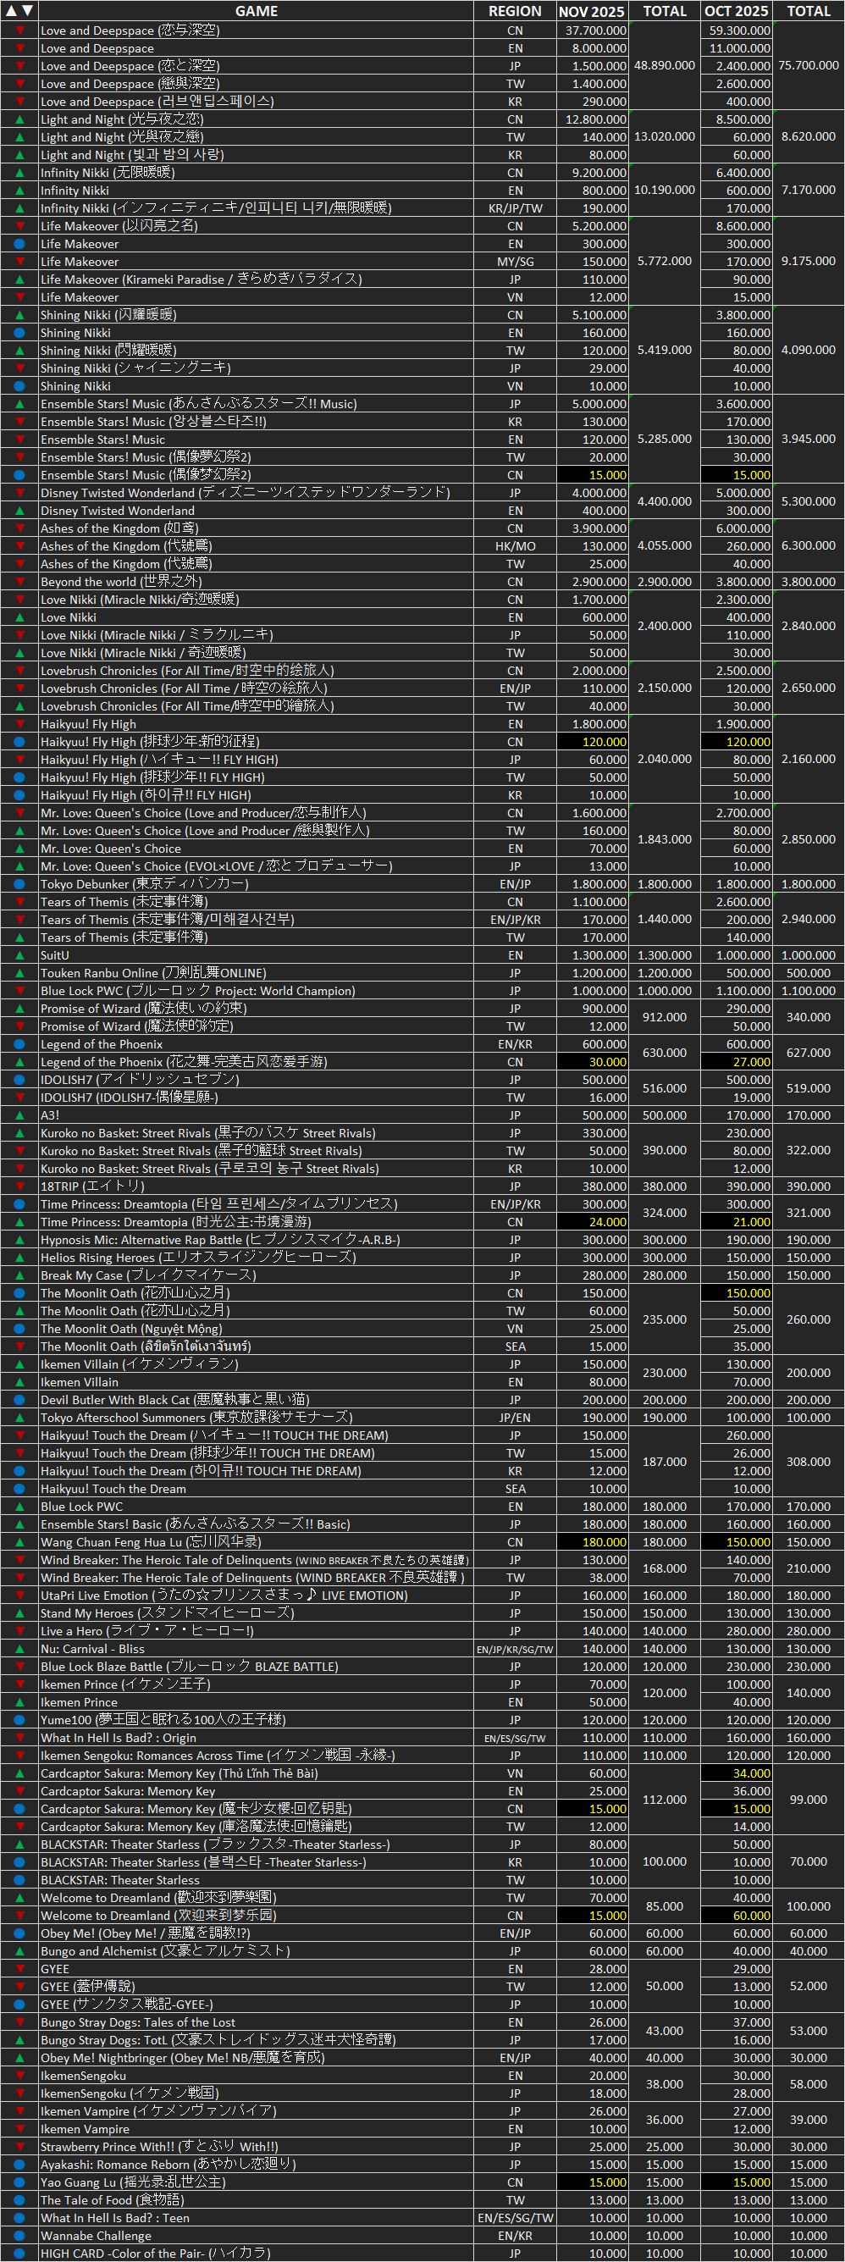Select the Tokyo Debunker game name cell
The image size is (845, 2262).
(256, 884)
